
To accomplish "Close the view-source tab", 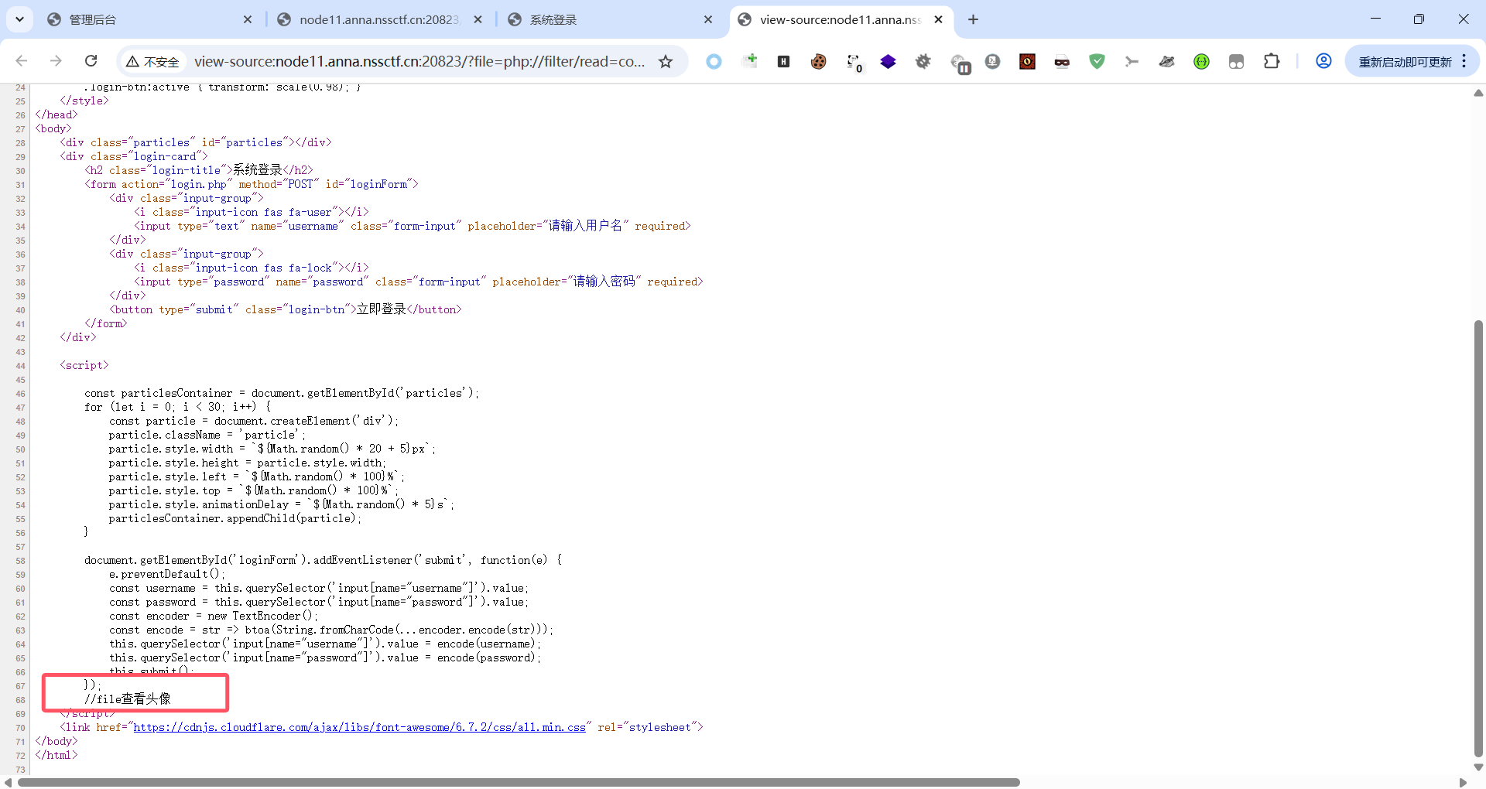I will click(x=938, y=19).
